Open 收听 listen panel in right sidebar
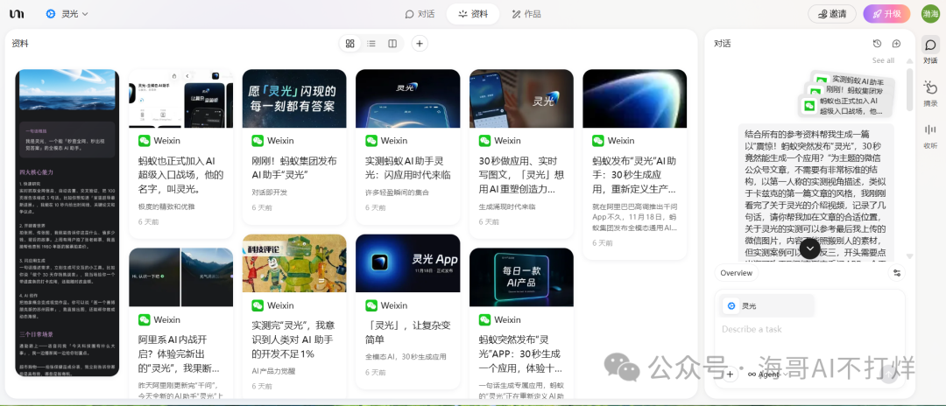This screenshot has width=946, height=406. [x=930, y=135]
